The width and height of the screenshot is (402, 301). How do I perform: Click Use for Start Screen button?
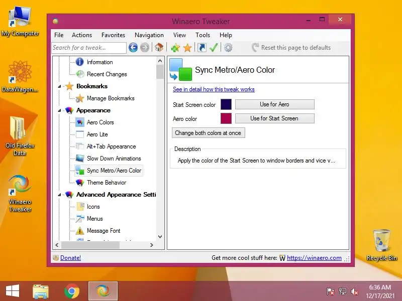tap(274, 118)
